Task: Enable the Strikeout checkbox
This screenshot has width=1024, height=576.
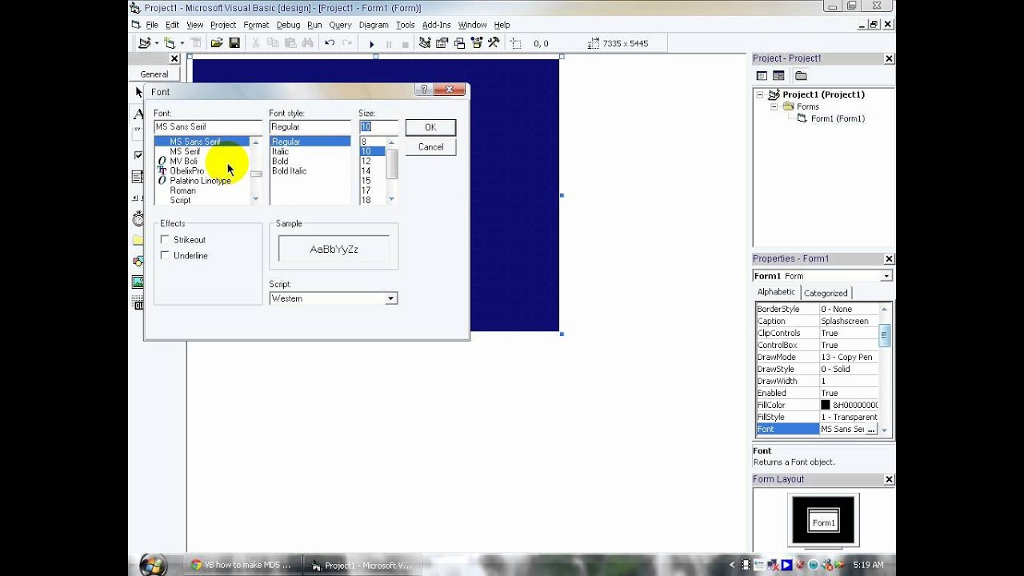Action: tap(165, 239)
